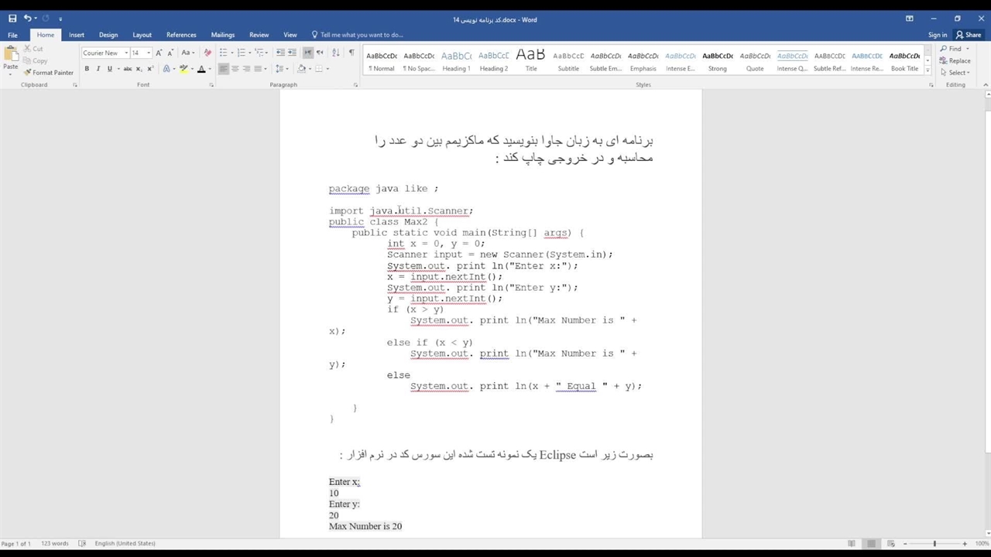Toggle Bold formatting on
Viewport: 991px width, 557px height.
[87, 69]
